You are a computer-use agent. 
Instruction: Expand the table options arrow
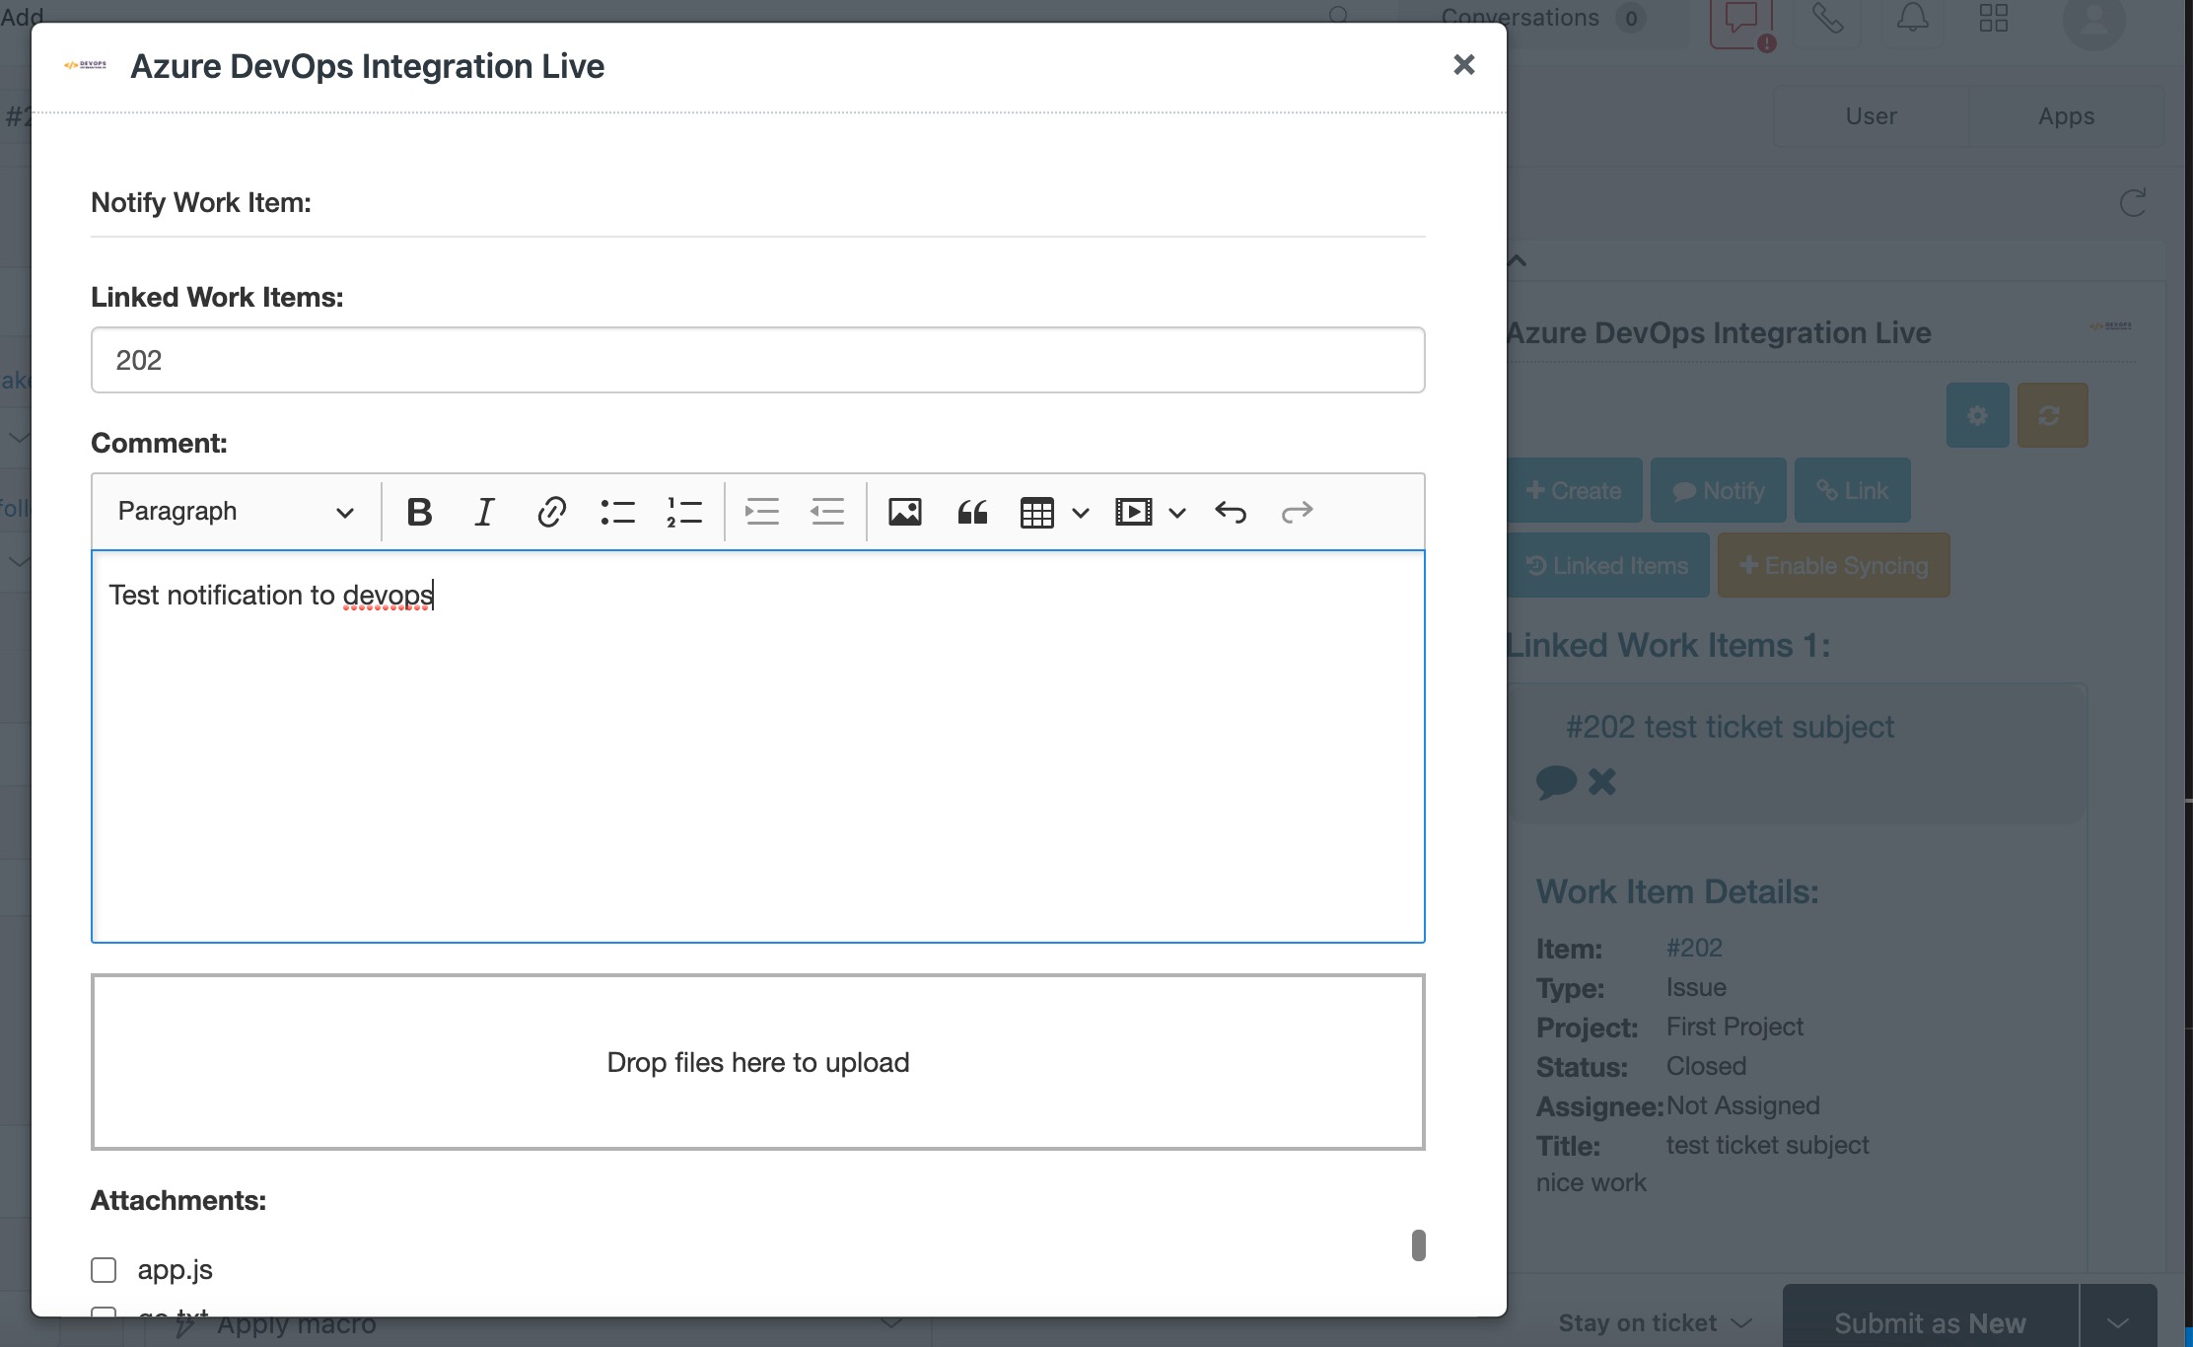pos(1080,513)
